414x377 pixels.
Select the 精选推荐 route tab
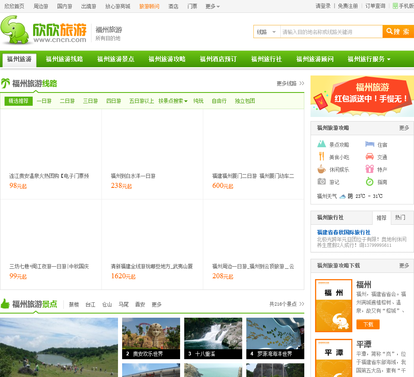[x=19, y=101]
